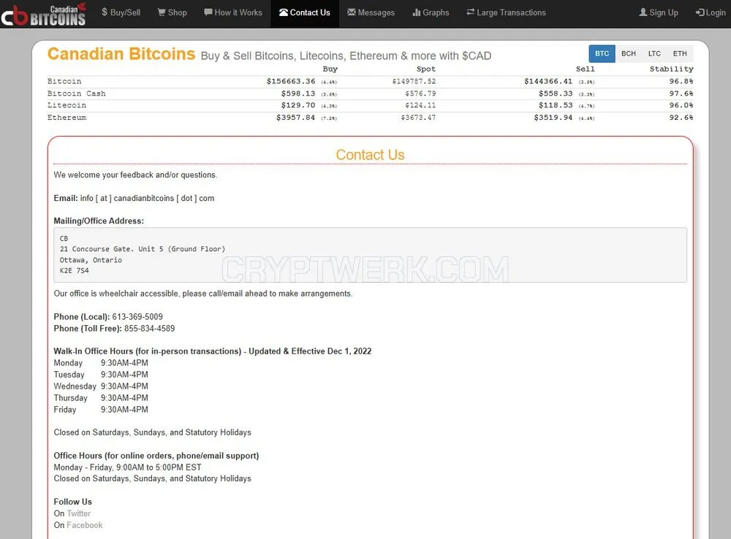Click Bitcoin Cash buy price $598.13
731x539 pixels.
[x=298, y=93]
